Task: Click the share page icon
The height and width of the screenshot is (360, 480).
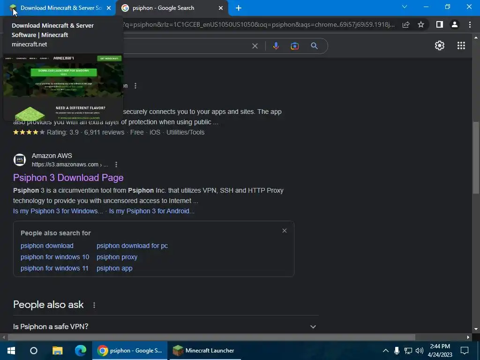Action: click(x=406, y=24)
